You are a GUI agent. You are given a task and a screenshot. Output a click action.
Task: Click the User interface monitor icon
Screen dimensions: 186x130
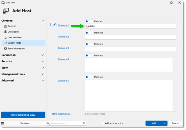(5, 37)
